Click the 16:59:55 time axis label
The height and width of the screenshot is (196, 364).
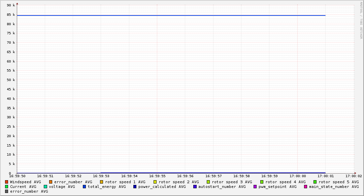point(157,176)
